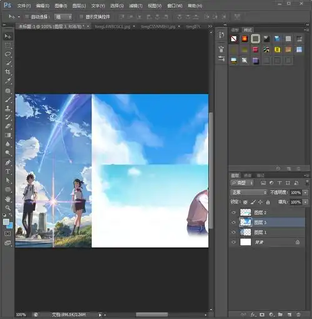The width and height of the screenshot is (312, 319).
Task: Select the Eraser tool
Action: pos(7,126)
